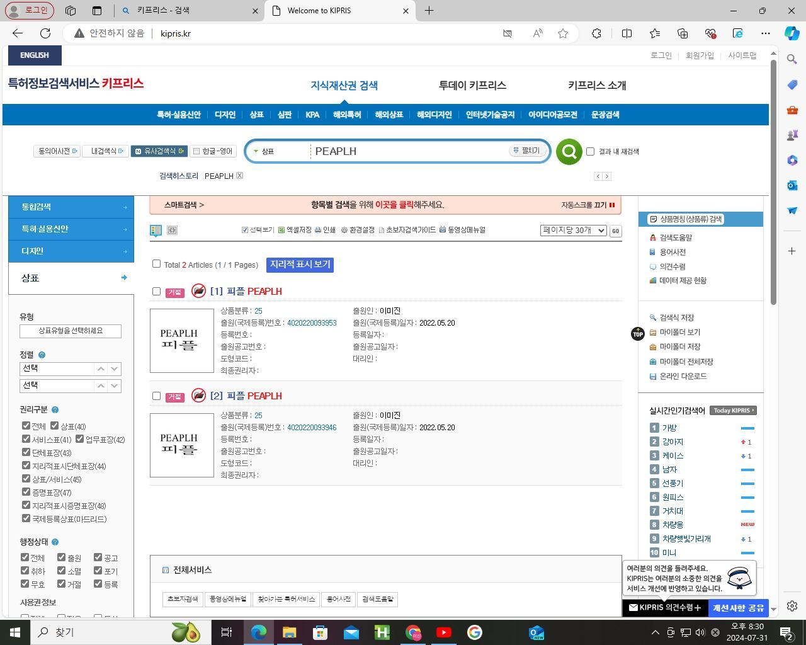Click the green search magnifier button
The height and width of the screenshot is (645, 806).
coord(569,152)
